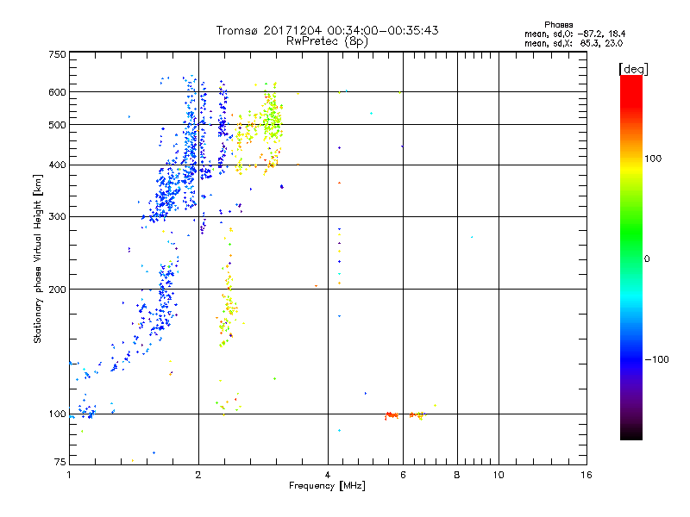
Task: Click the y-axis '200' tick label
Action: pyautogui.click(x=57, y=290)
